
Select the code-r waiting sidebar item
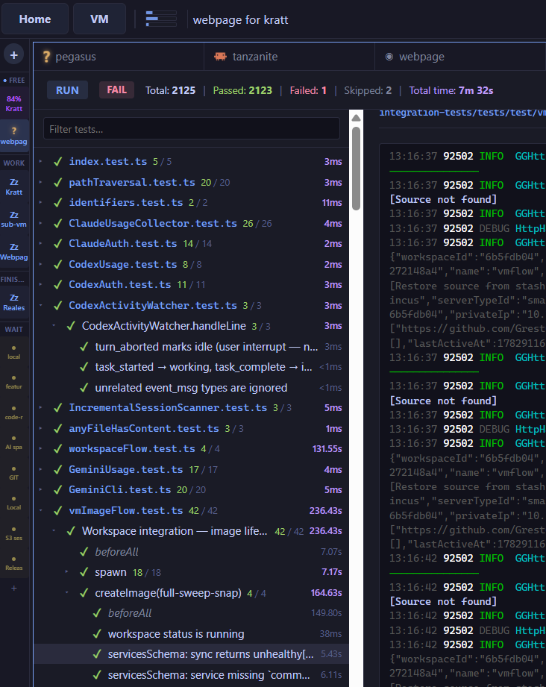[14, 412]
